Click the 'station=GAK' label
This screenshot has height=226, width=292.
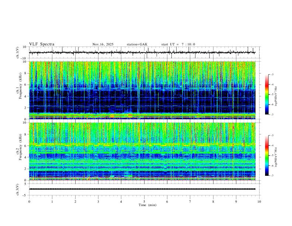[137, 44]
